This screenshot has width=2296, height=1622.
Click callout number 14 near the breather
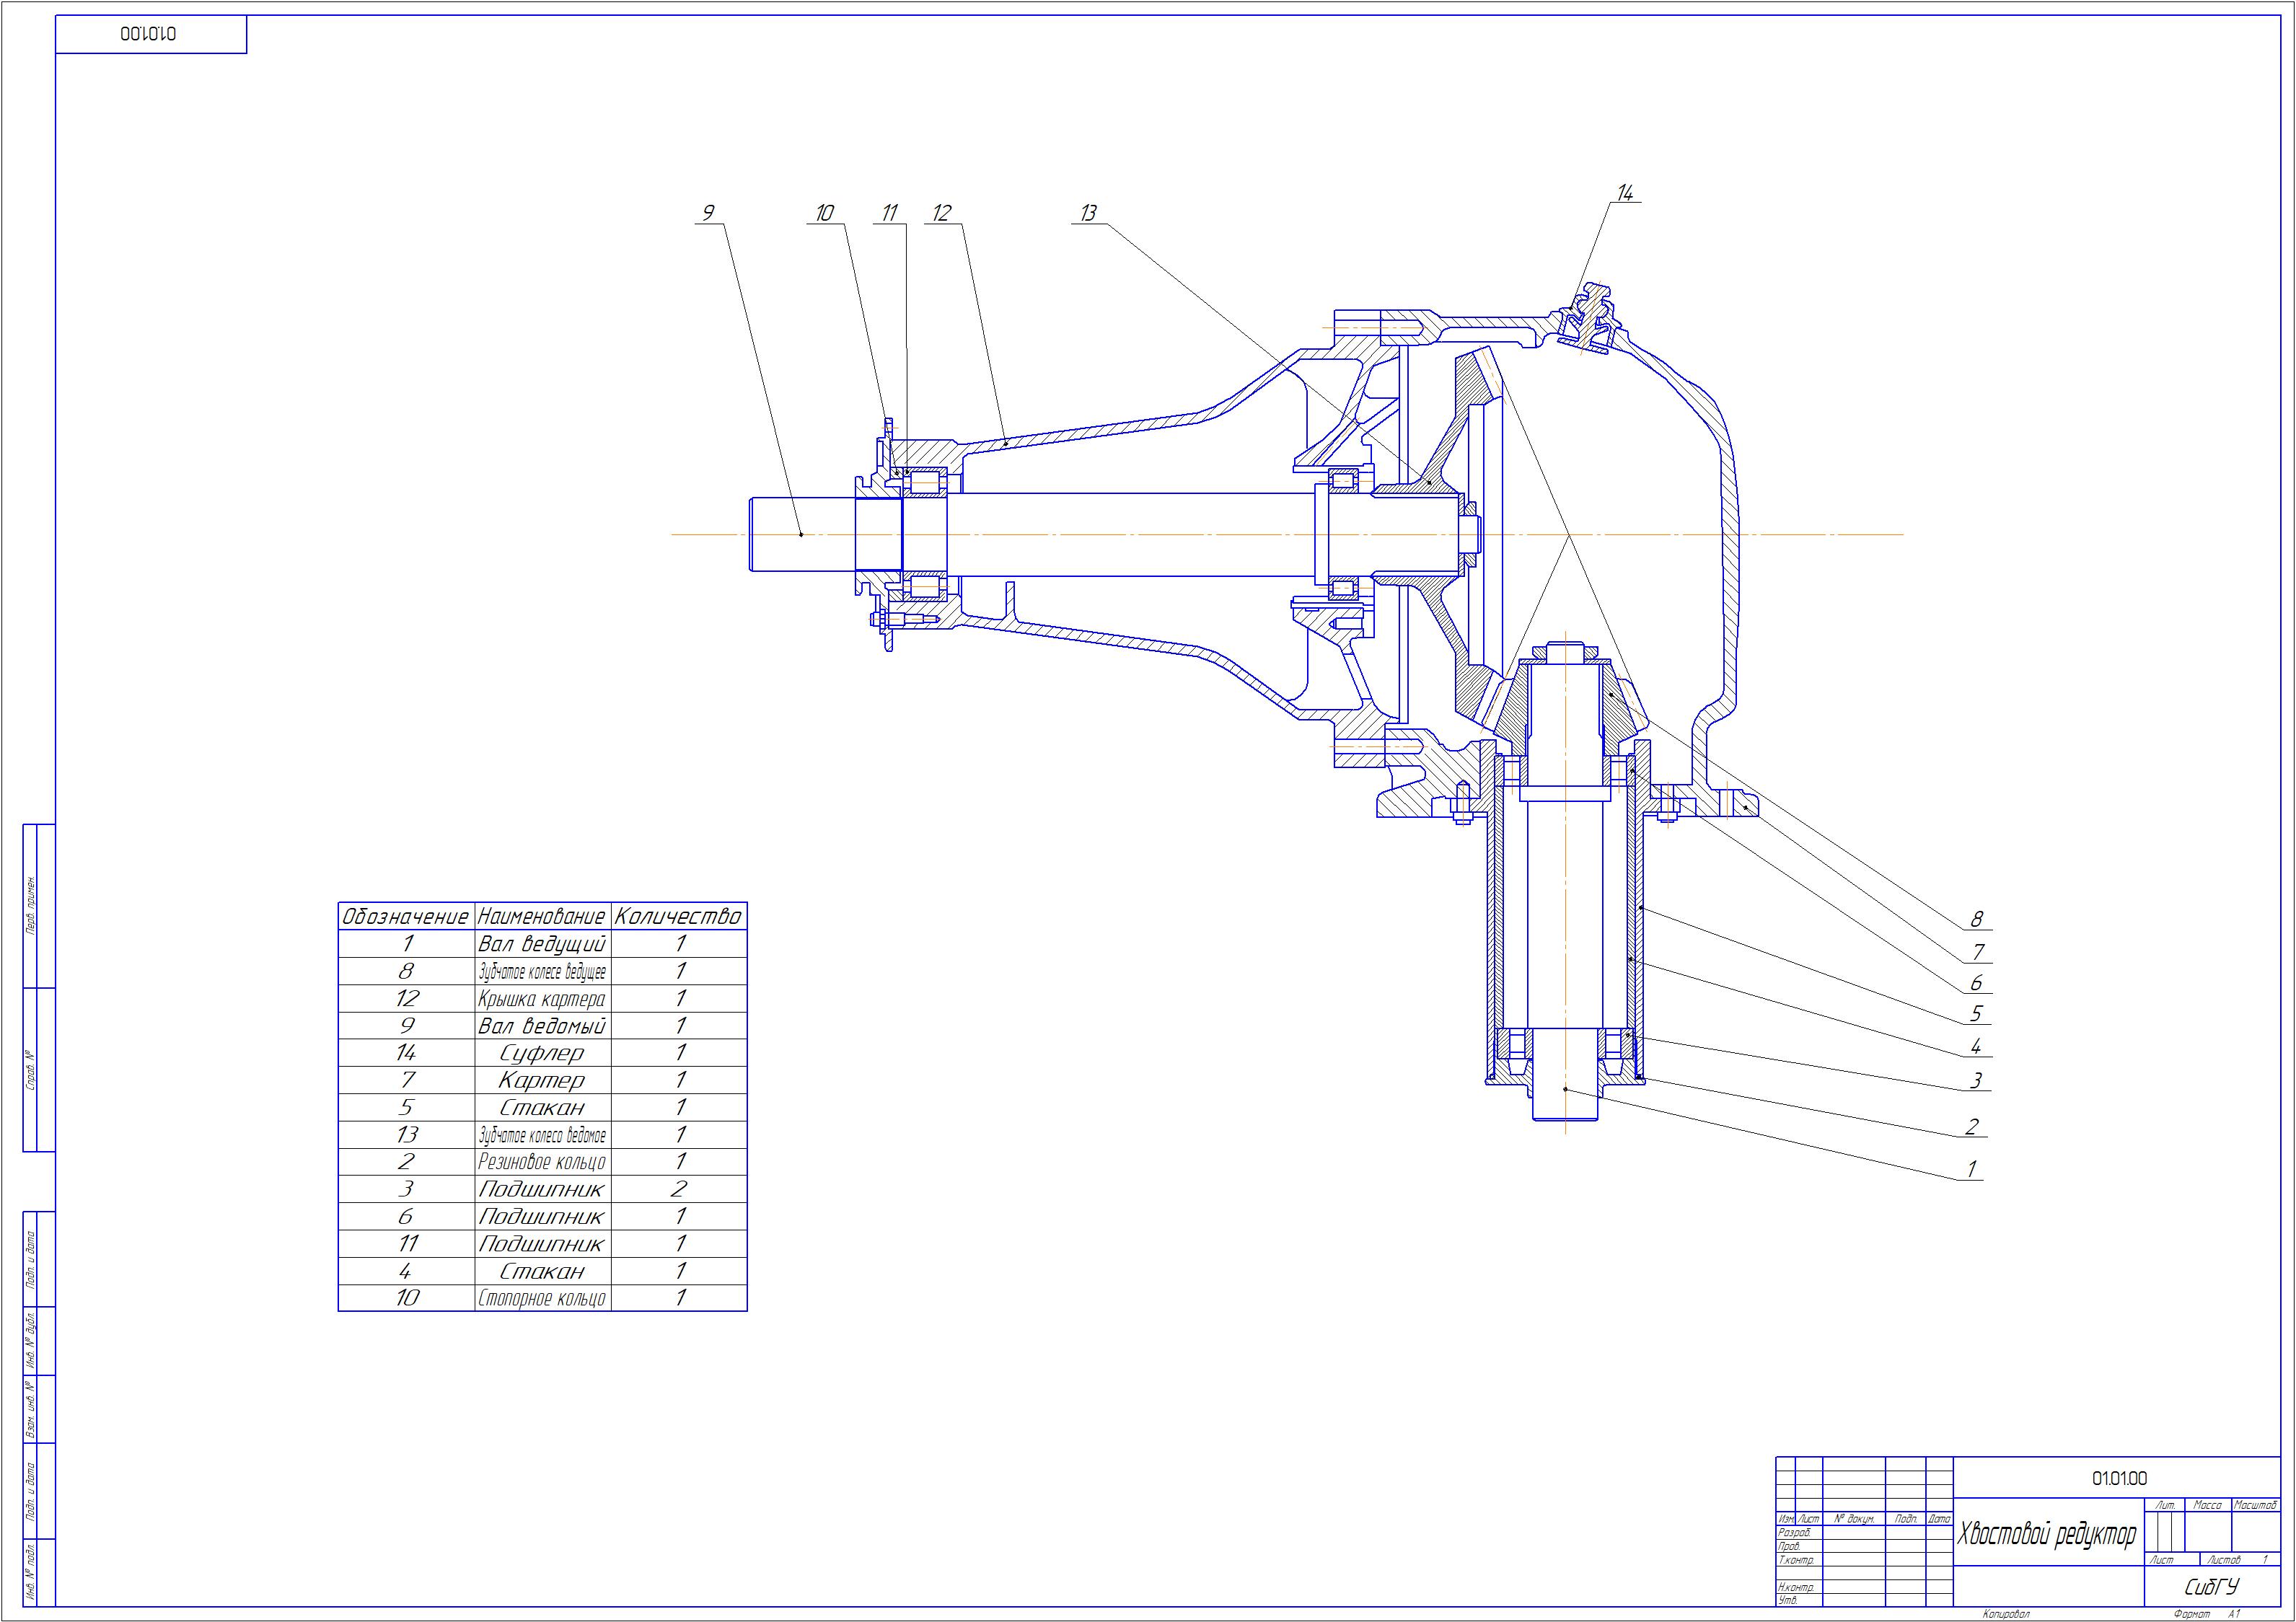tap(1625, 193)
